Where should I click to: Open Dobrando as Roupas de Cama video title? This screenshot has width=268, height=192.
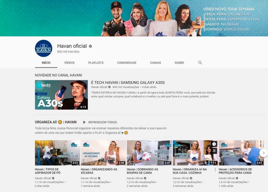(143, 171)
